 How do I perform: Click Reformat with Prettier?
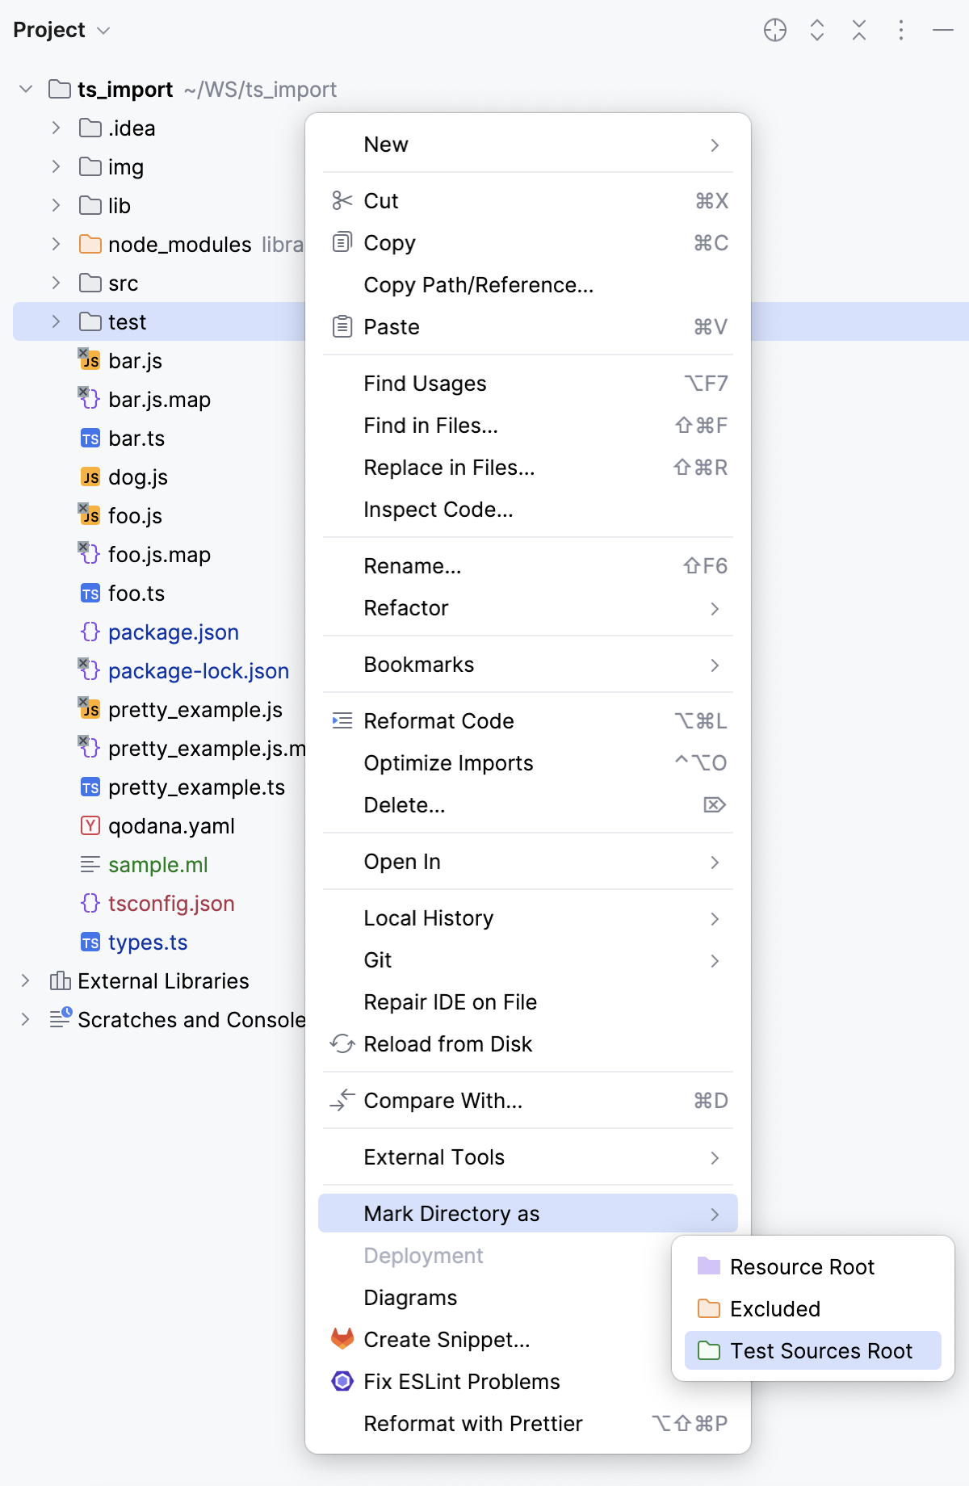[472, 1423]
